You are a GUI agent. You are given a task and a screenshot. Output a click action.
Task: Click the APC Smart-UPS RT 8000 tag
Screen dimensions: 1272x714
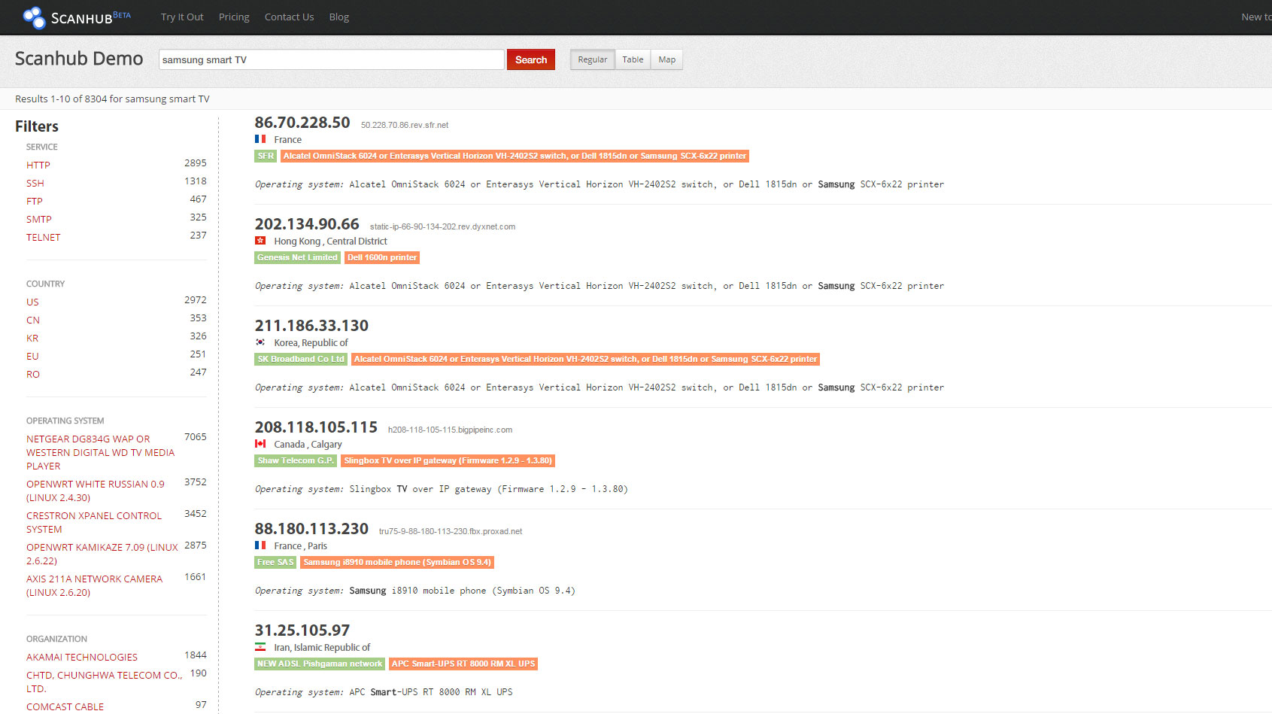pyautogui.click(x=463, y=664)
